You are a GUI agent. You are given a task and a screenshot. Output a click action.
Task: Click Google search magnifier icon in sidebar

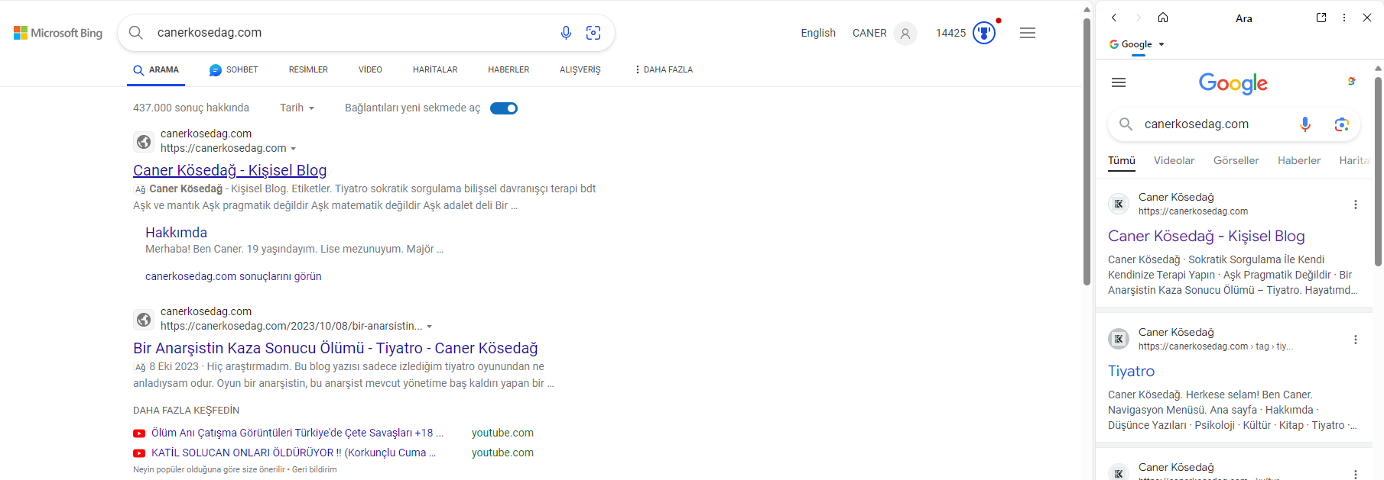1126,124
